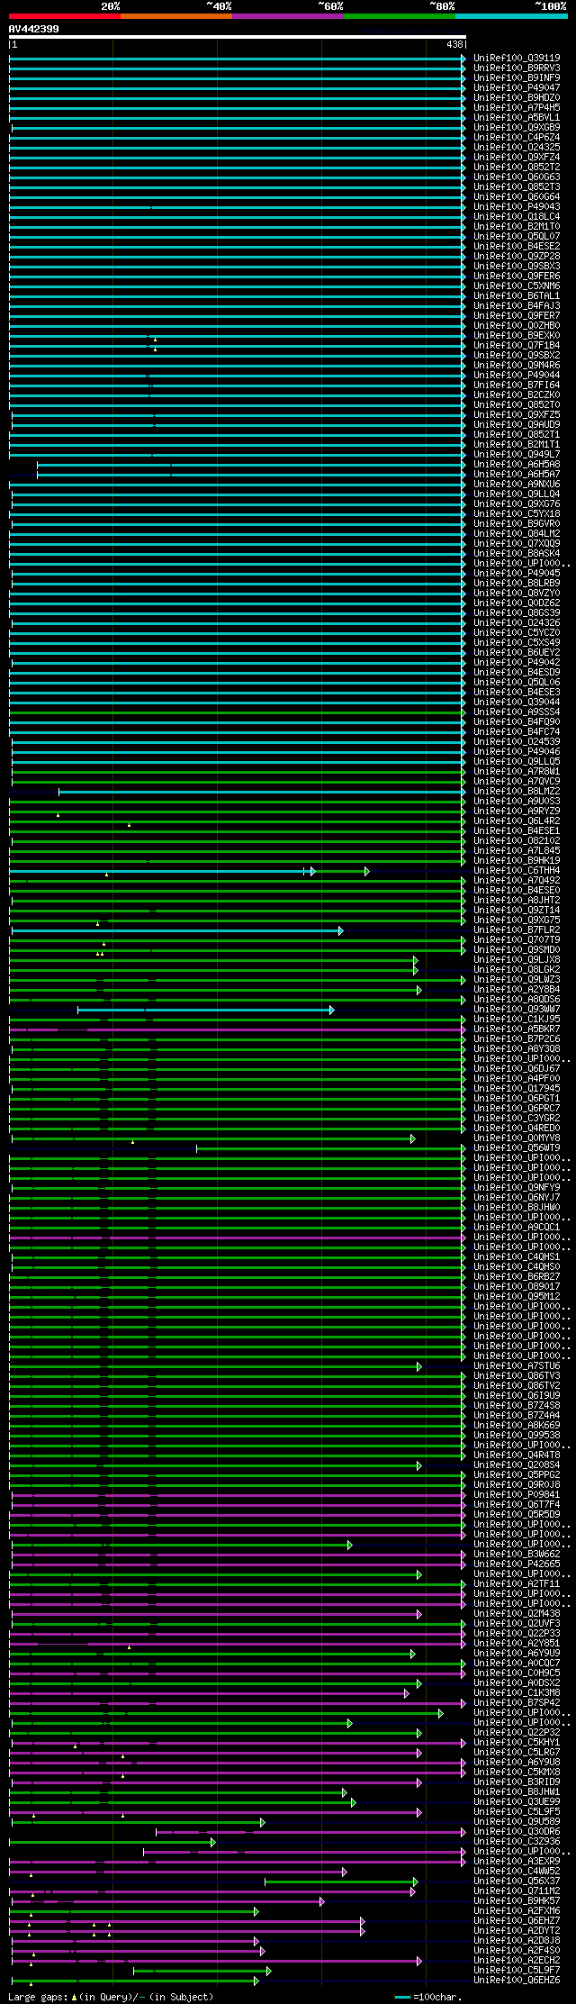This screenshot has width=576, height=2004.
Task: Select the UniRef100_A6H5A8 label
Action: point(517,465)
